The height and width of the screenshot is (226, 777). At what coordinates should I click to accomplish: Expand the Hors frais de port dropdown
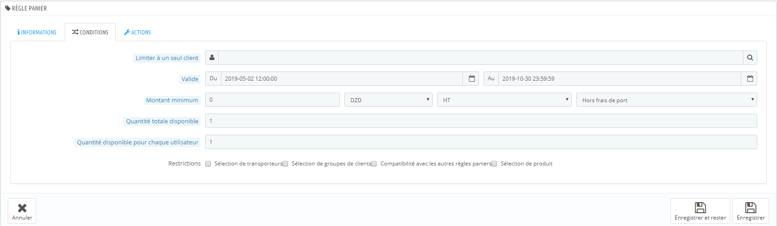[x=666, y=100]
